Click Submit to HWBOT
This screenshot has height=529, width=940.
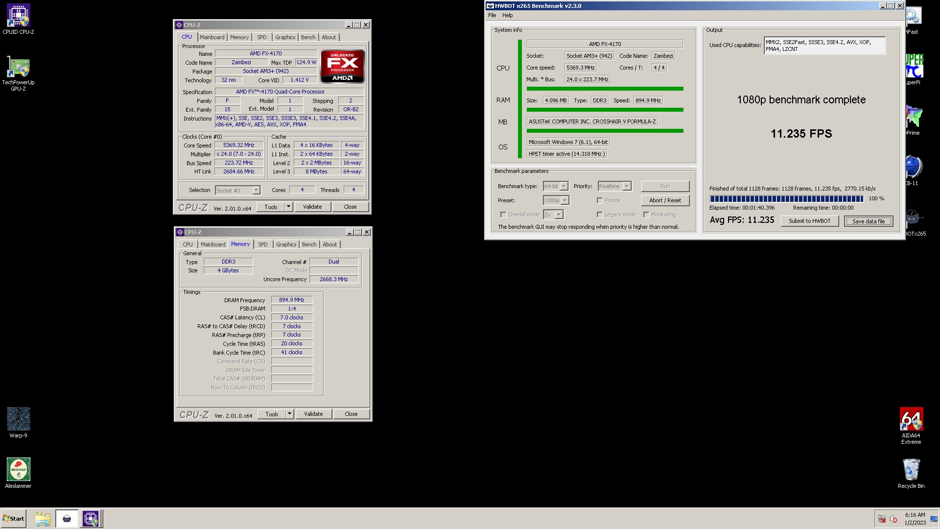(809, 221)
